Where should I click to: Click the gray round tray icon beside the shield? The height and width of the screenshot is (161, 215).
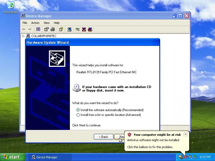[x=190, y=157]
